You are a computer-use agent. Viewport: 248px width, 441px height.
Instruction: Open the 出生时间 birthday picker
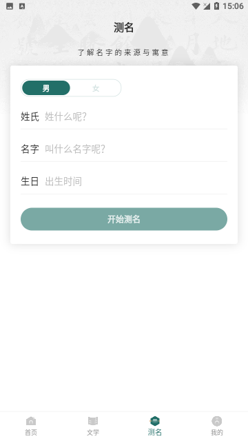tap(136, 181)
